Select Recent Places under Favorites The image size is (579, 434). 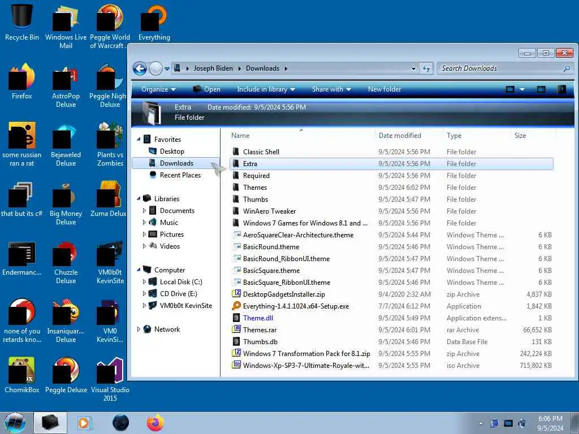[x=180, y=175]
